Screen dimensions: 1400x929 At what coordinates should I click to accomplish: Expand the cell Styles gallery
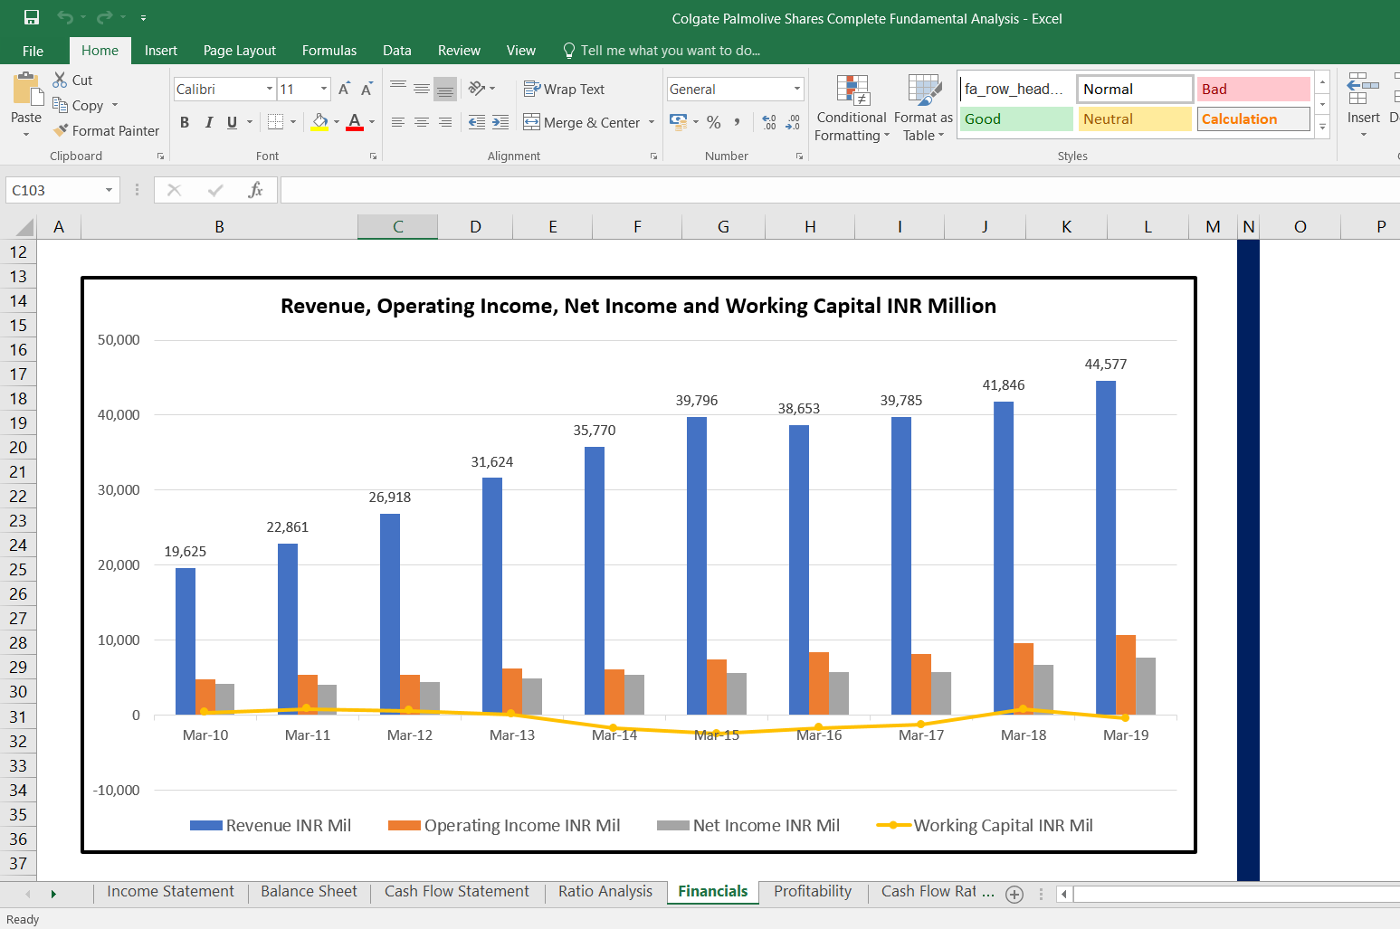coord(1322,128)
